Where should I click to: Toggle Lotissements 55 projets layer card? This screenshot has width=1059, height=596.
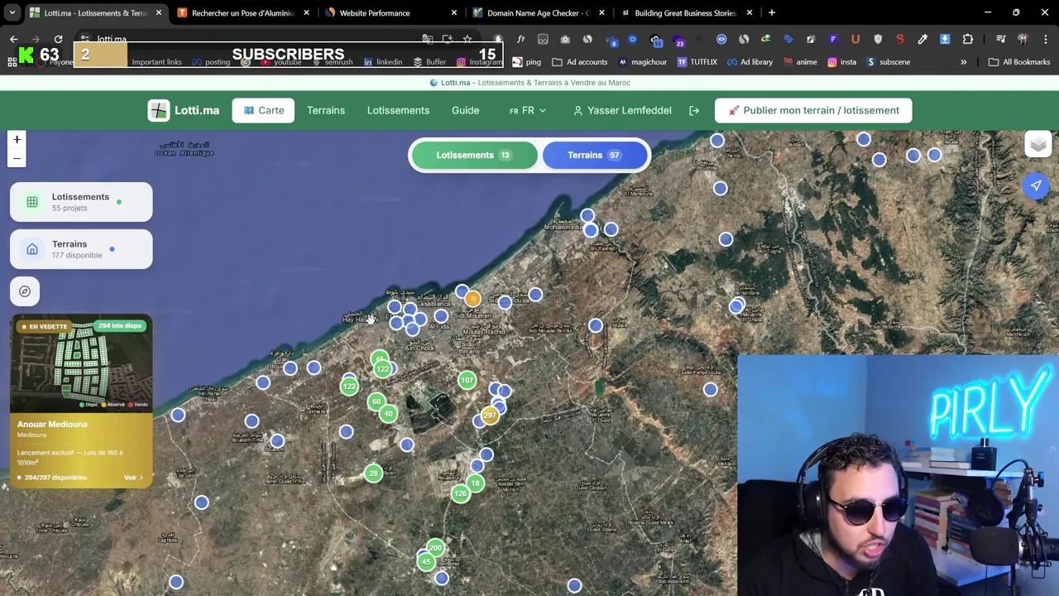[x=81, y=202]
